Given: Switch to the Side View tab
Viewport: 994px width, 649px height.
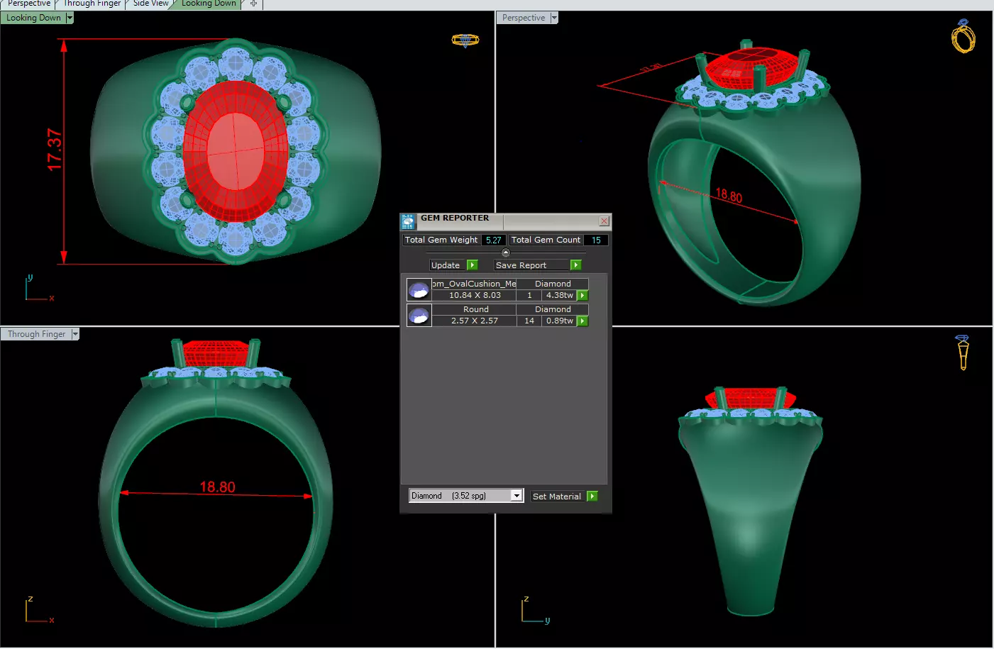Looking at the screenshot, I should click(x=151, y=4).
